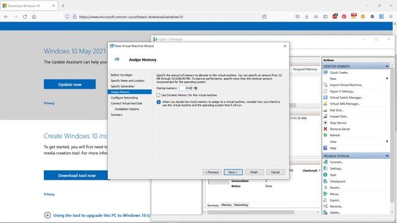The width and height of the screenshot is (397, 223).
Task: Select the 'Download Windows 10' browser tab
Action: coord(29,6)
